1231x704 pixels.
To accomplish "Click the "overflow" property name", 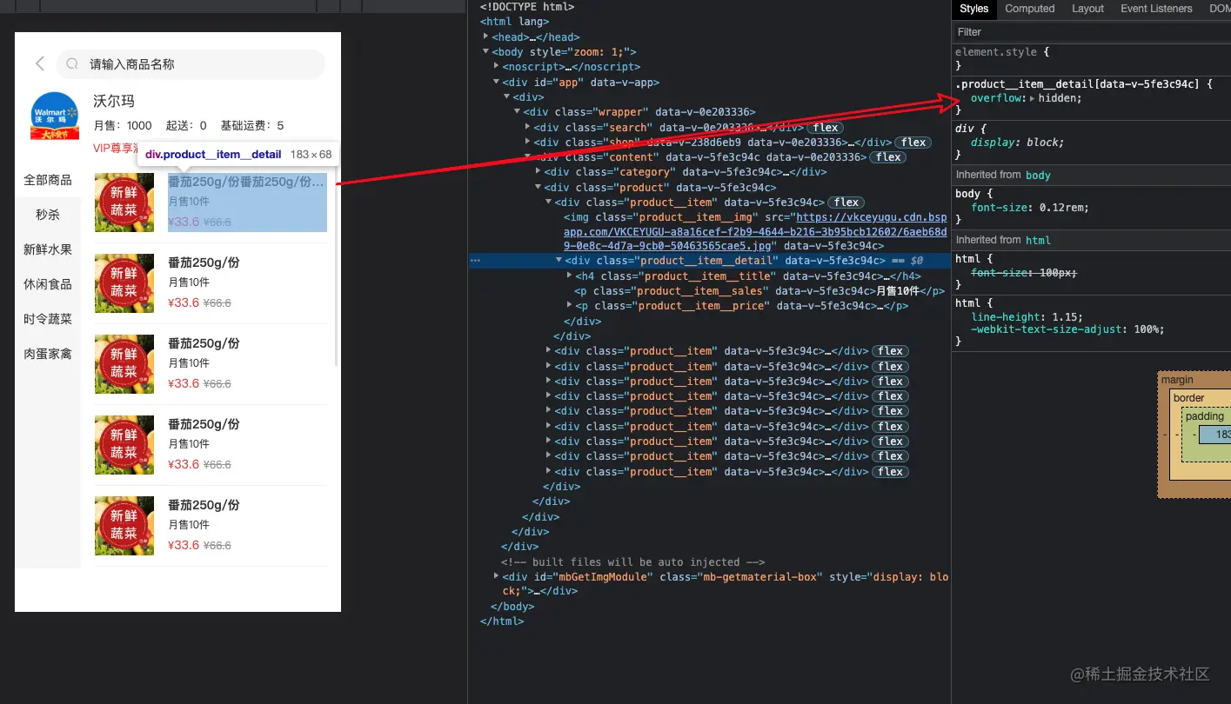I will (997, 98).
